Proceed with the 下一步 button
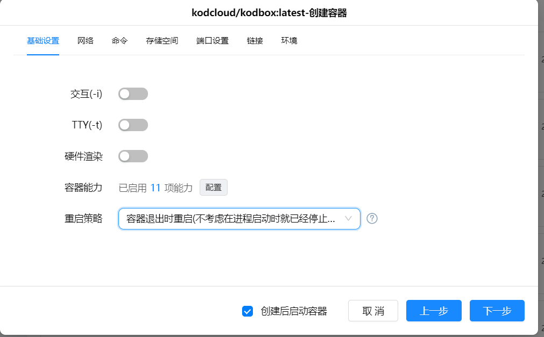The width and height of the screenshot is (544, 337). [x=497, y=311]
